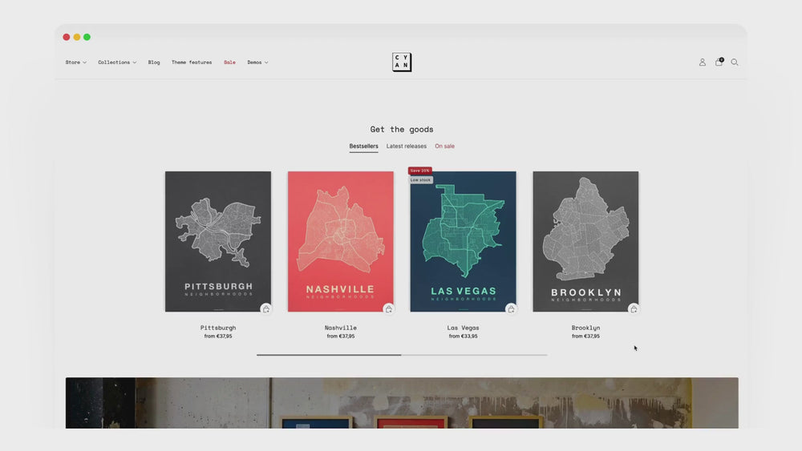Open the Las Vegas poster thumbnail
Image resolution: width=802 pixels, height=451 pixels.
pos(463,240)
